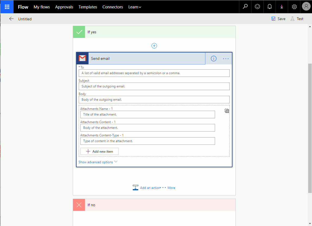Click the Attachments Name field
The image size is (312, 226).
pos(148,114)
